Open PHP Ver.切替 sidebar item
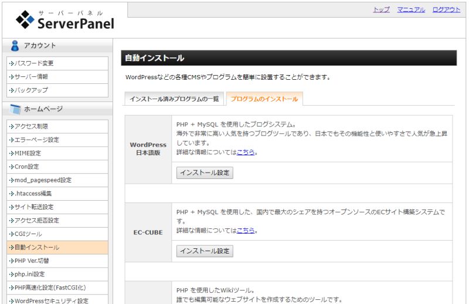This screenshot has width=469, height=304. pos(57,261)
